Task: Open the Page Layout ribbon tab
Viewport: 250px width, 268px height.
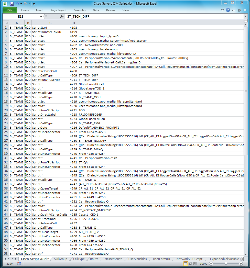Action: (59, 10)
